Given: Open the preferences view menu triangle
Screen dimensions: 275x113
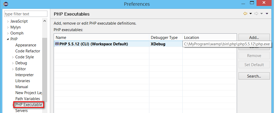Looking at the screenshot, I should click(267, 14).
